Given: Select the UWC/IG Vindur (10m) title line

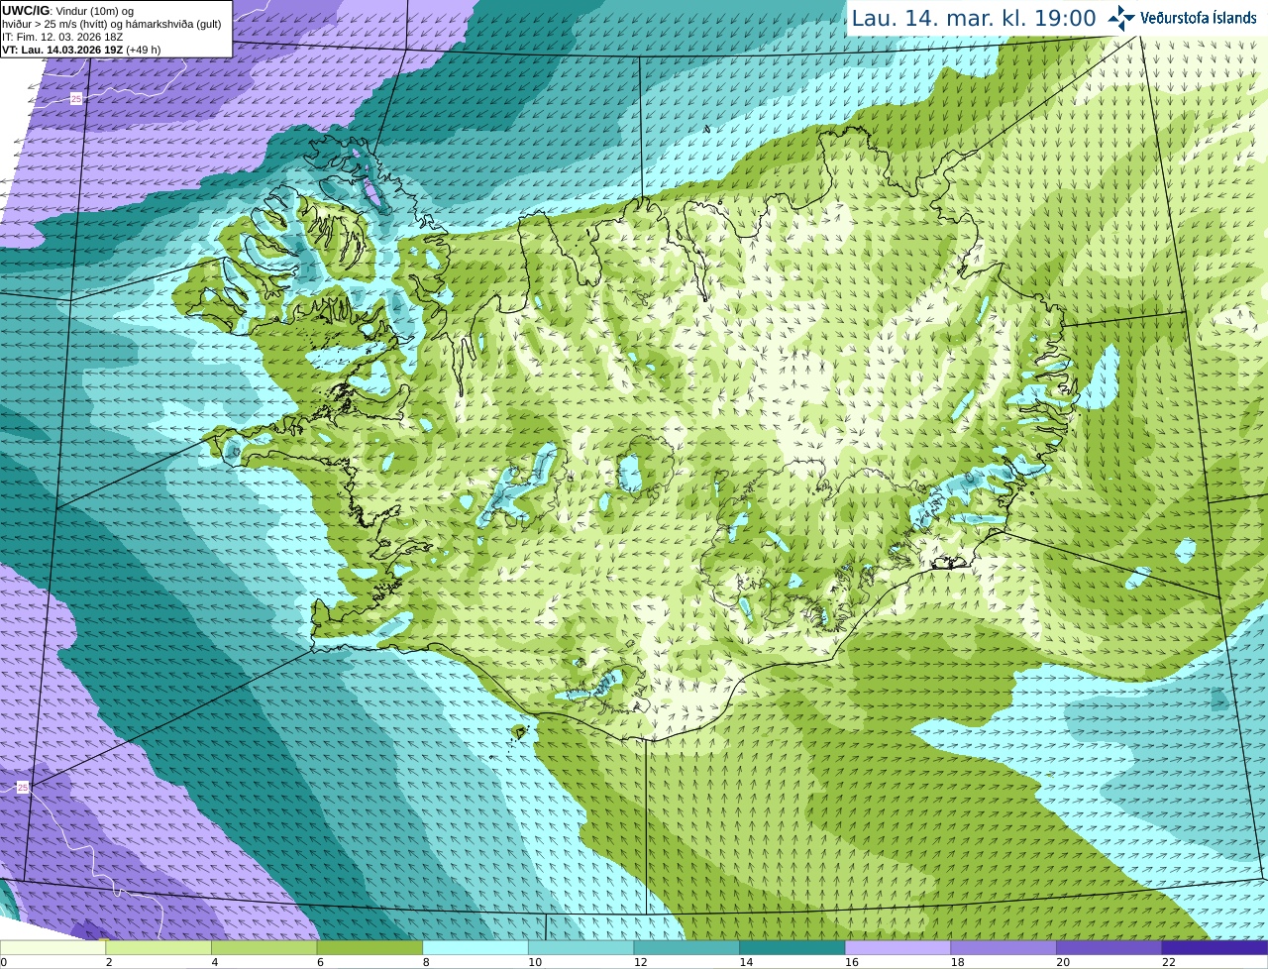Looking at the screenshot, I should point(67,10).
